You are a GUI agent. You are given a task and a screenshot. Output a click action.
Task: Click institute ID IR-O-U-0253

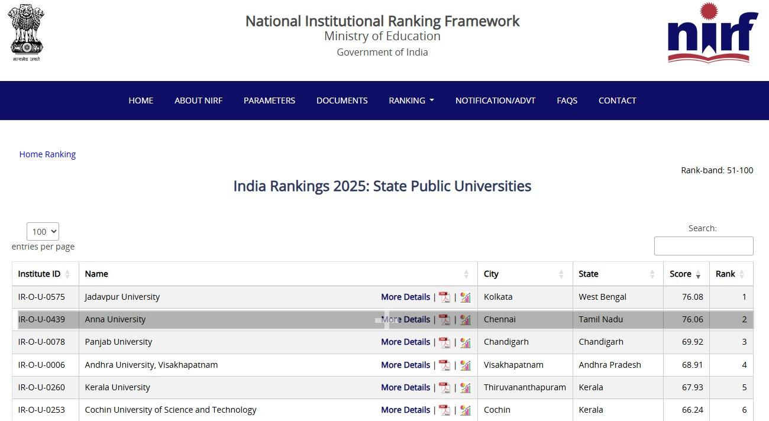(41, 410)
